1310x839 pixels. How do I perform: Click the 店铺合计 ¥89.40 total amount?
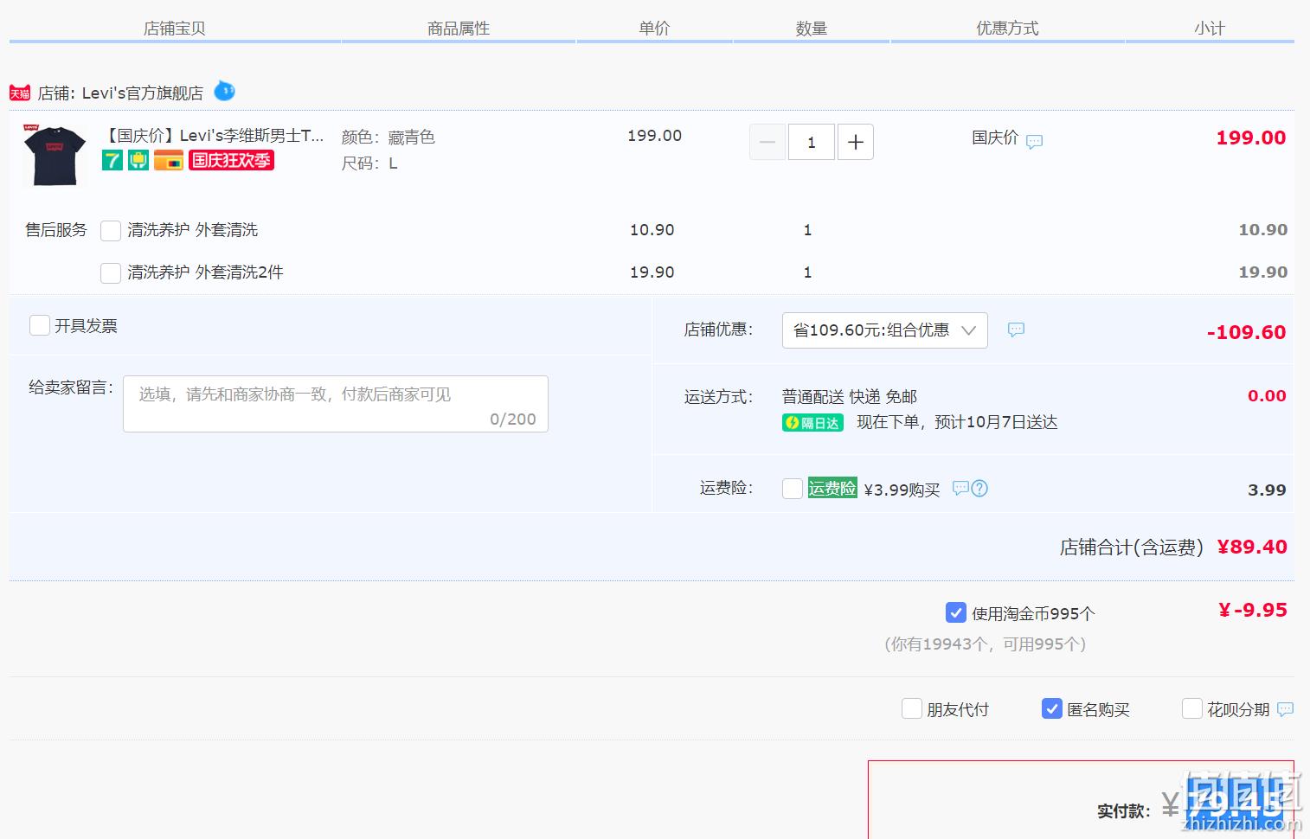coord(1252,547)
